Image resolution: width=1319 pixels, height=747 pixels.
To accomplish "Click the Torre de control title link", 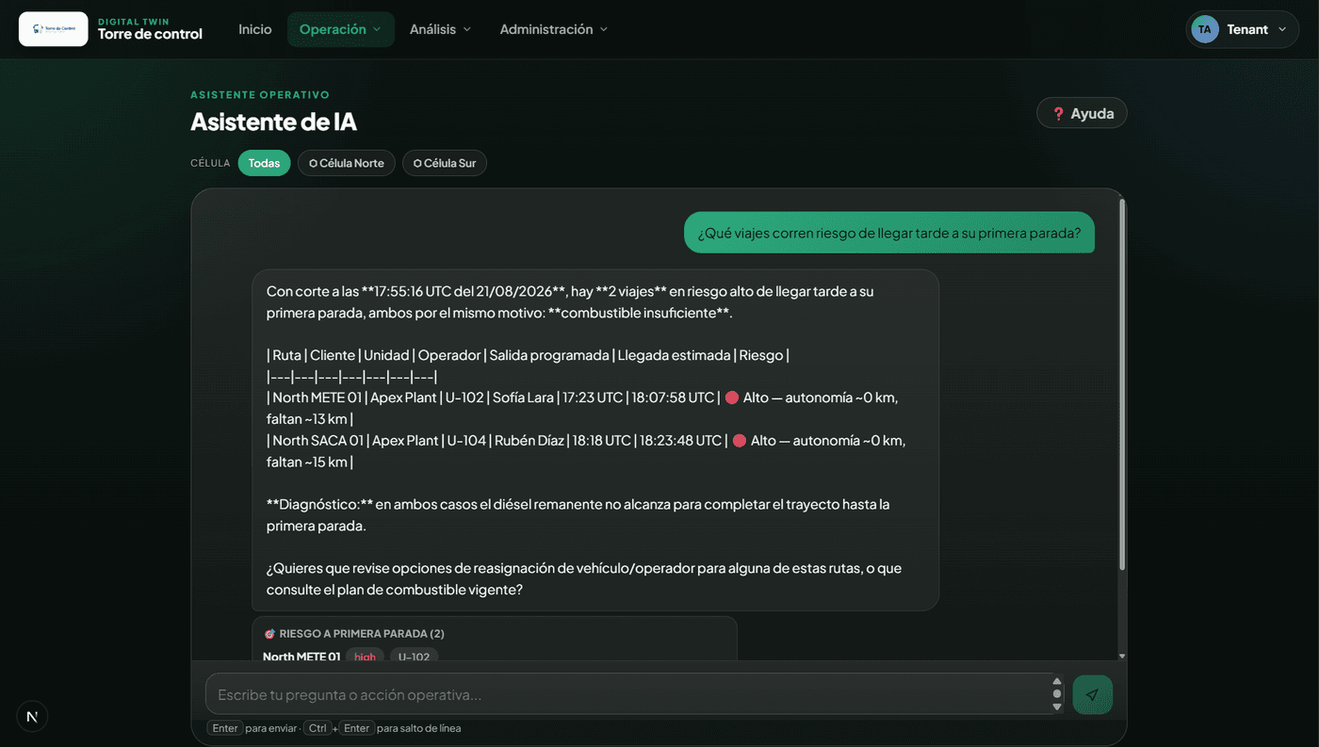I will coord(150,34).
